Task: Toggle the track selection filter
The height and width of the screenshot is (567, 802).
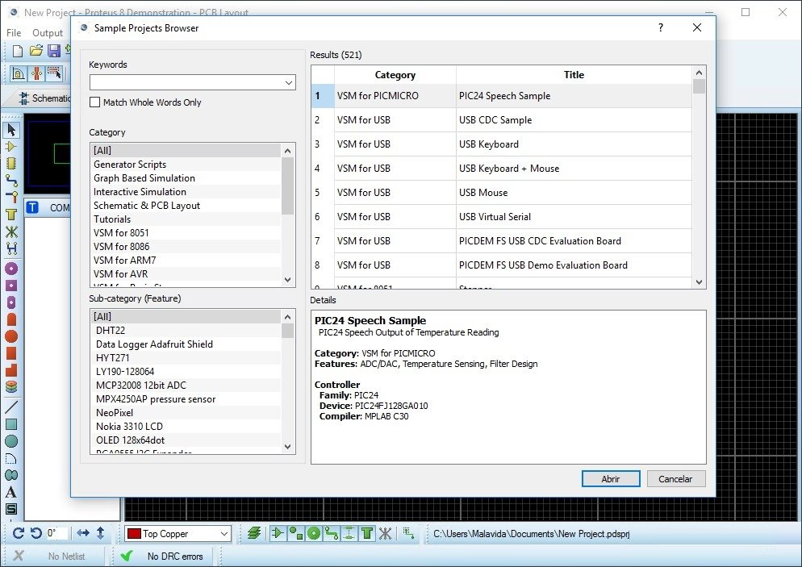Action: 332,534
